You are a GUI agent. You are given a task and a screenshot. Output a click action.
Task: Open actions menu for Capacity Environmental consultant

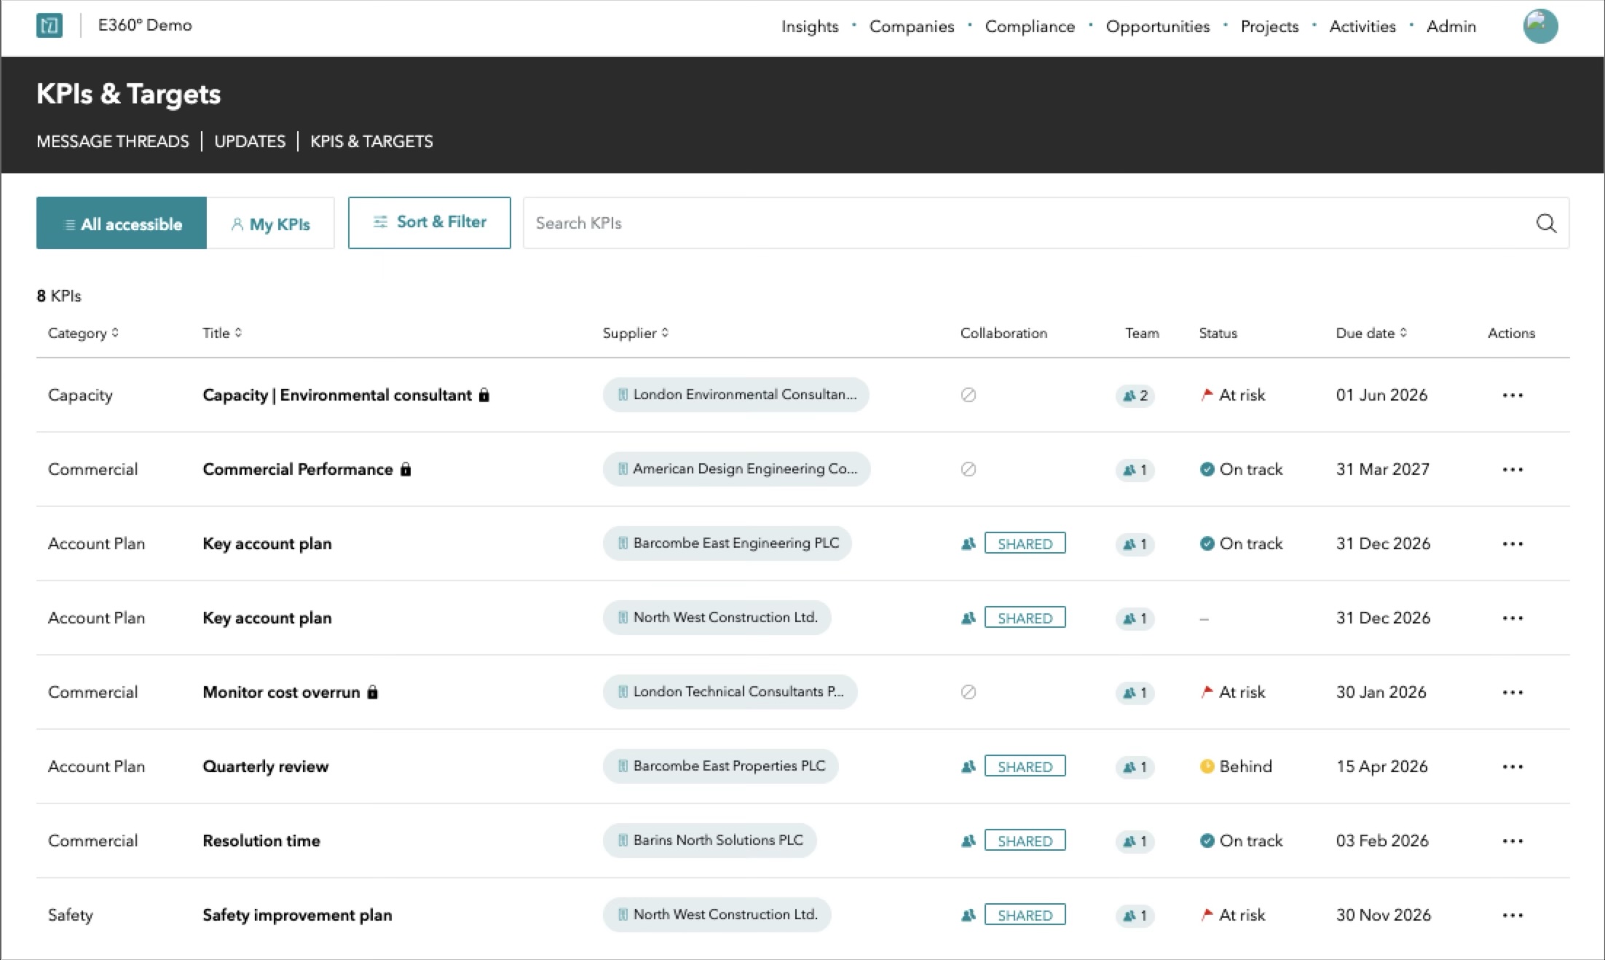point(1513,396)
